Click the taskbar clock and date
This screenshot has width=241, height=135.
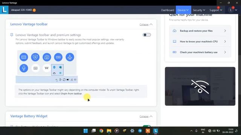pos(228,131)
